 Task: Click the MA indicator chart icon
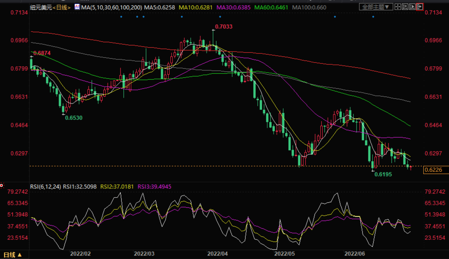click(x=77, y=7)
